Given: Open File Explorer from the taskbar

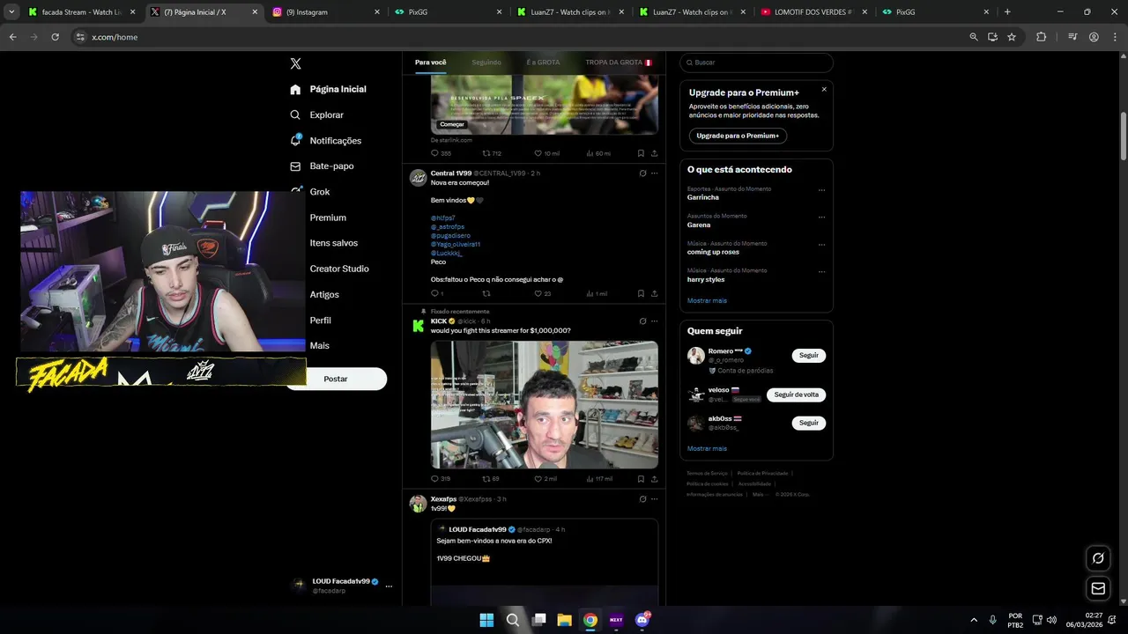Looking at the screenshot, I should (x=564, y=620).
